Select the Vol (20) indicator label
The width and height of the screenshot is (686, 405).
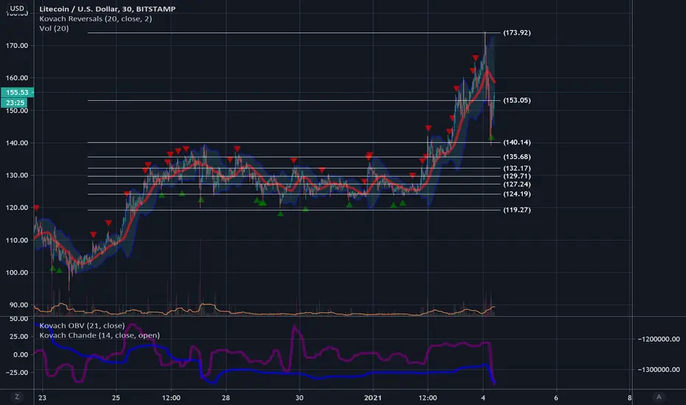(x=54, y=28)
